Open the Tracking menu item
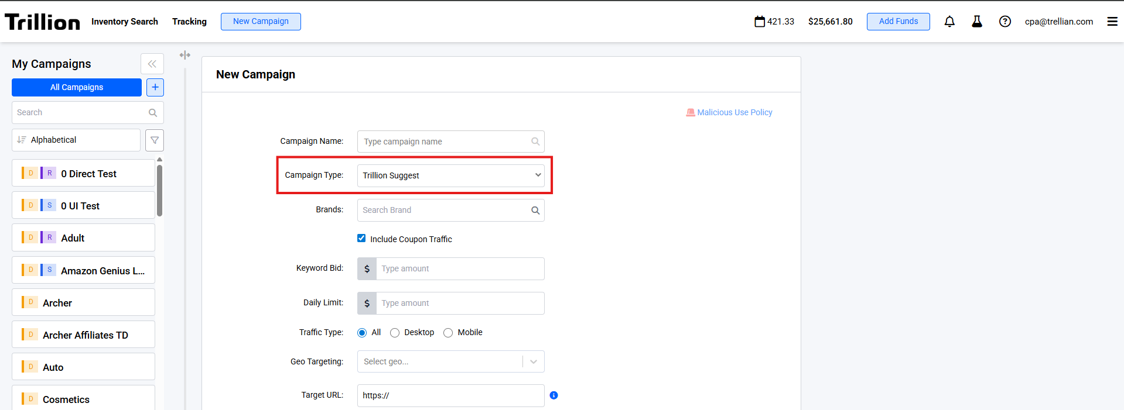Screen dimensions: 1124x410 point(189,22)
